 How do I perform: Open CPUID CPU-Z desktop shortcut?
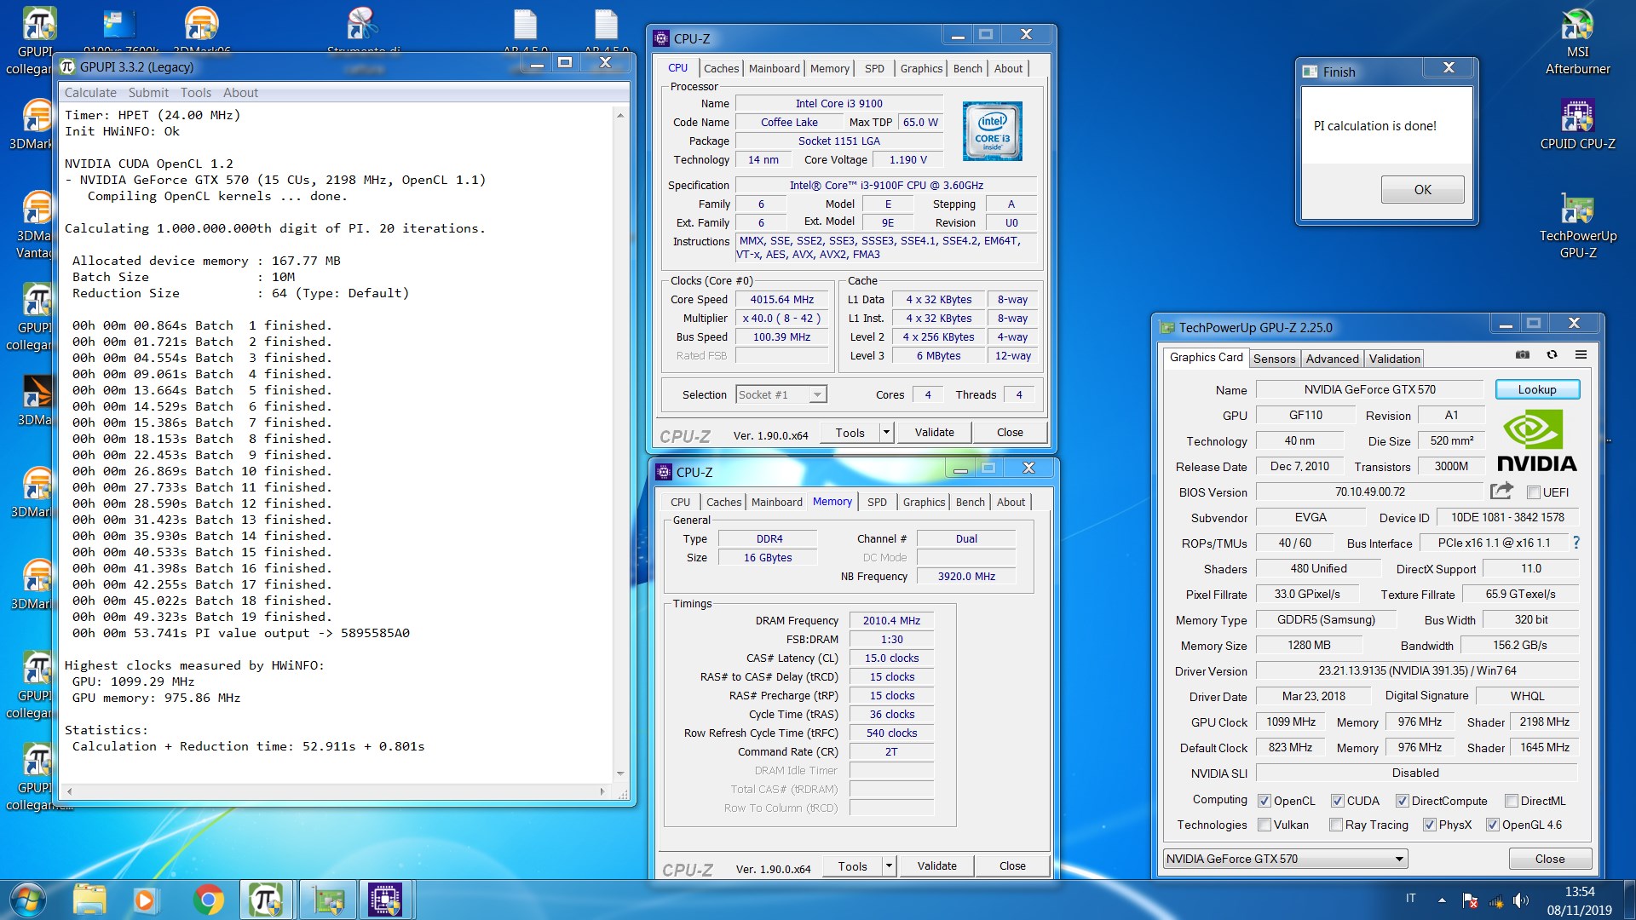[x=1577, y=124]
